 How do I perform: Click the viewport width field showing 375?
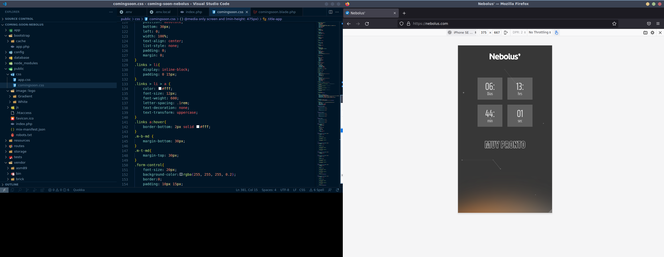click(x=483, y=32)
